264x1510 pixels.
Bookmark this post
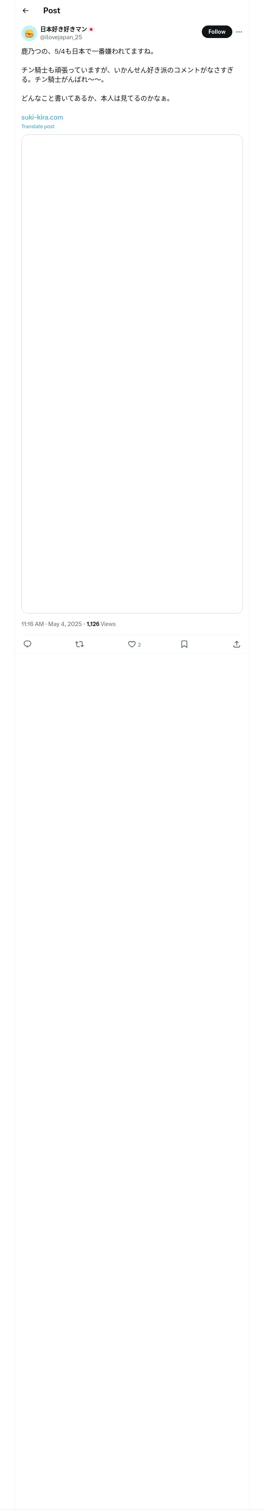(x=184, y=644)
